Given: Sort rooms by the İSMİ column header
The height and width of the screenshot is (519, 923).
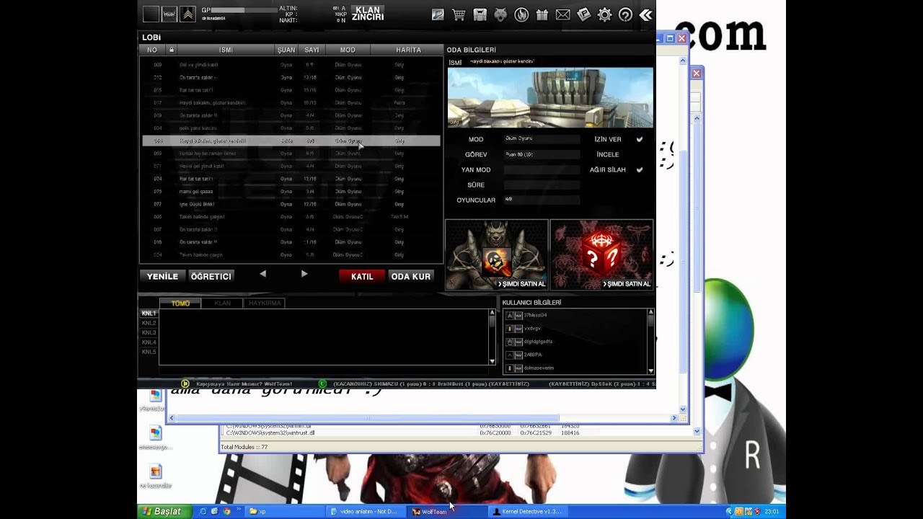Looking at the screenshot, I should (226, 50).
